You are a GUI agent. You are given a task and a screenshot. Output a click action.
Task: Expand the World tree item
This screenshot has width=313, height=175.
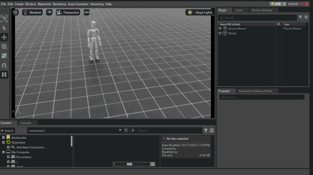[220, 33]
